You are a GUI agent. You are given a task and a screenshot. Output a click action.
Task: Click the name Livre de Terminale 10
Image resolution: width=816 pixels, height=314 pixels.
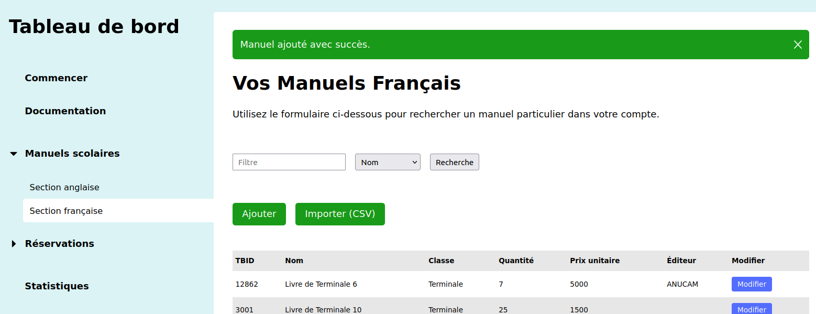[323, 310]
